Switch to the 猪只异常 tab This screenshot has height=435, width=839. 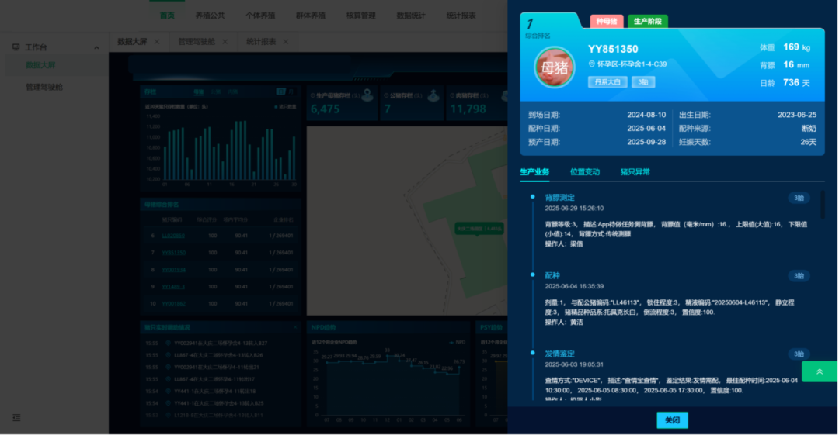(635, 171)
